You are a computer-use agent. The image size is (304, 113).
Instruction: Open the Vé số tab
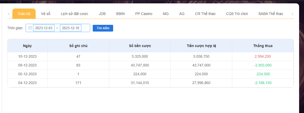(x=46, y=14)
